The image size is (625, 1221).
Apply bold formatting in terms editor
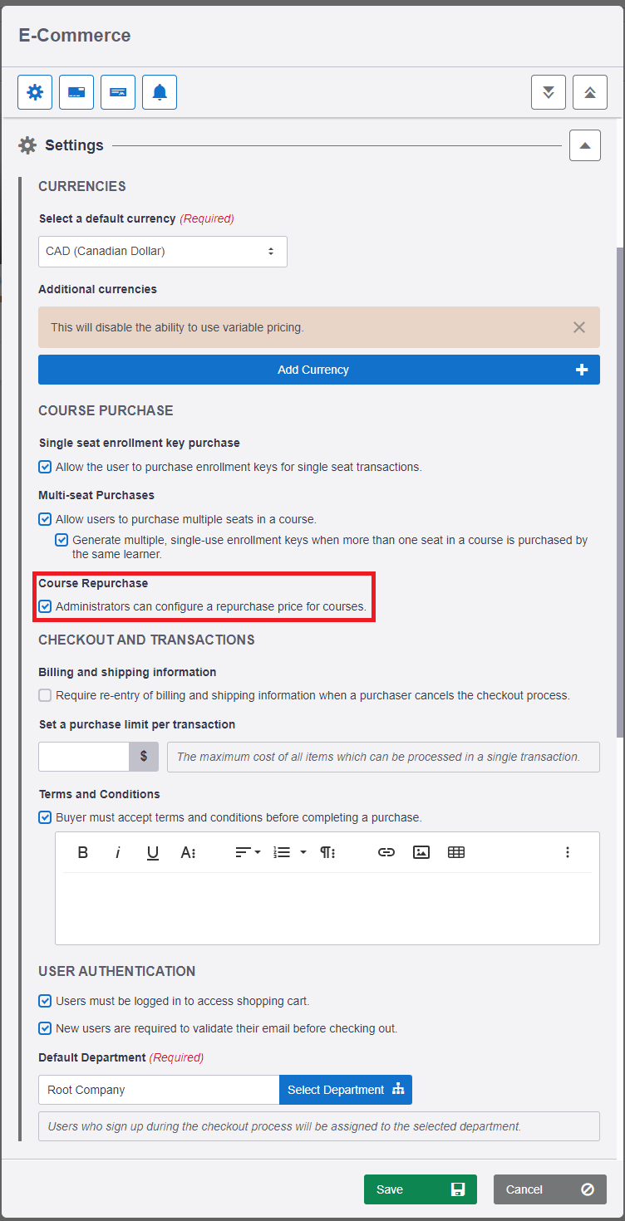(83, 852)
